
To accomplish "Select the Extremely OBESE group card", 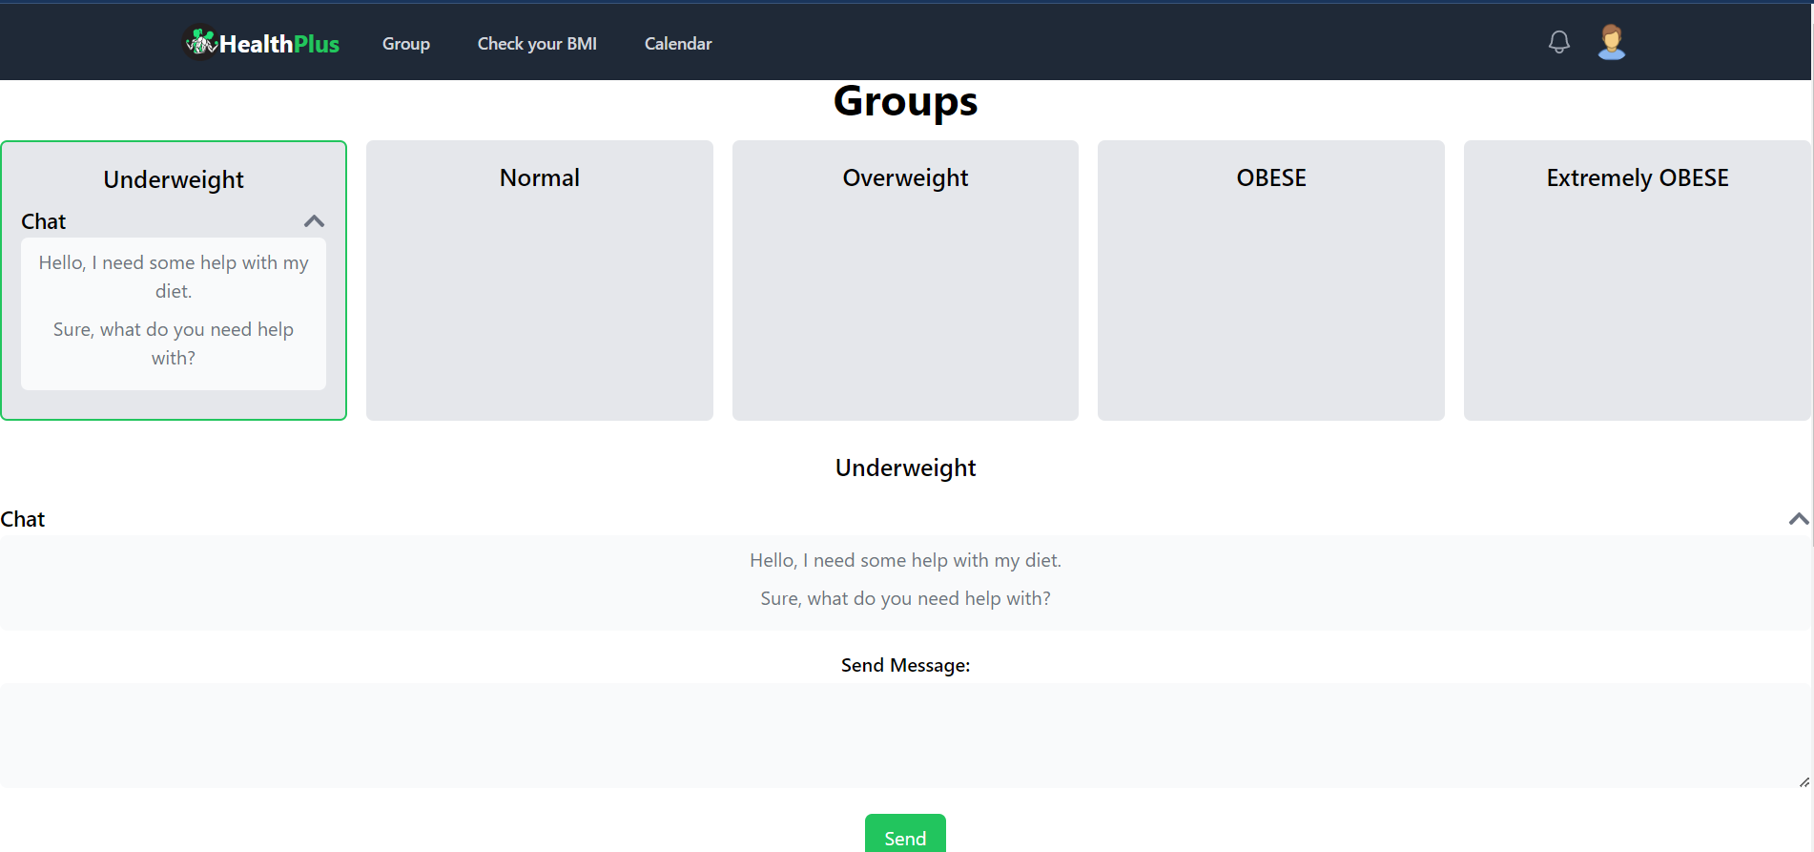I will coord(1637,281).
